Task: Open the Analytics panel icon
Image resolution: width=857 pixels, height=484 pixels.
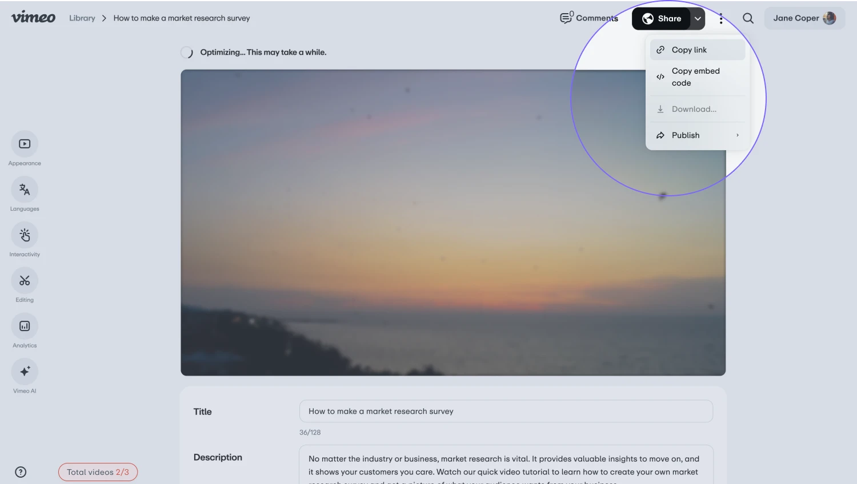Action: coord(25,326)
